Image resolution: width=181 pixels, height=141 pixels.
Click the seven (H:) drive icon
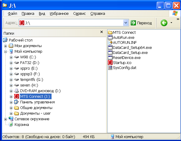pos(17,85)
